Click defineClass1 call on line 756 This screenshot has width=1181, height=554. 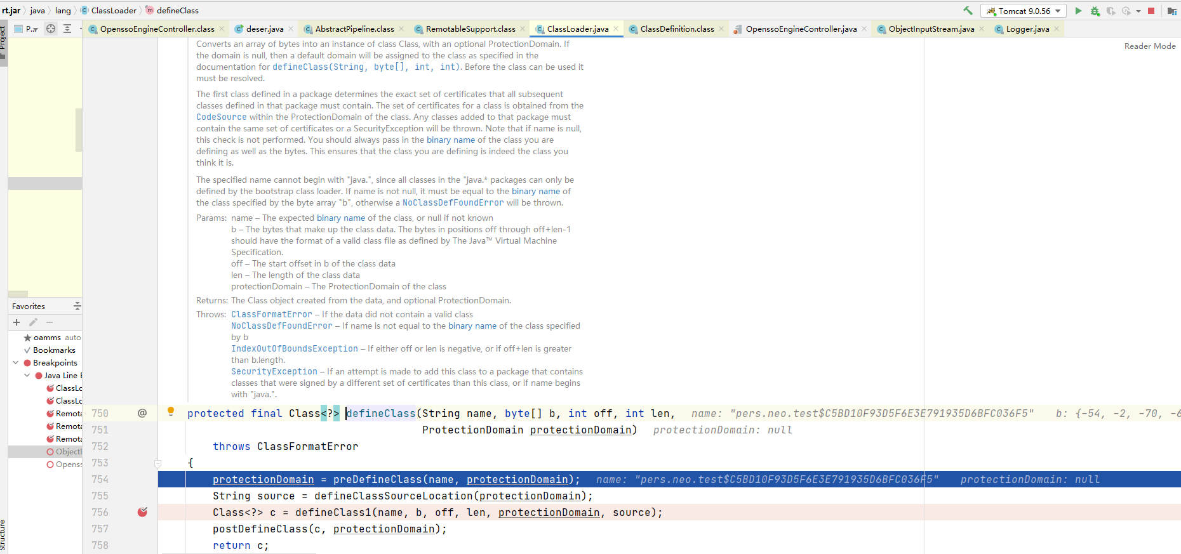[333, 512]
